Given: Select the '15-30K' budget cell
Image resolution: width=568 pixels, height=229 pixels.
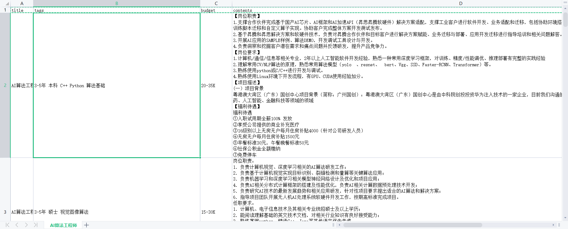Looking at the screenshot, I should click(216, 189).
